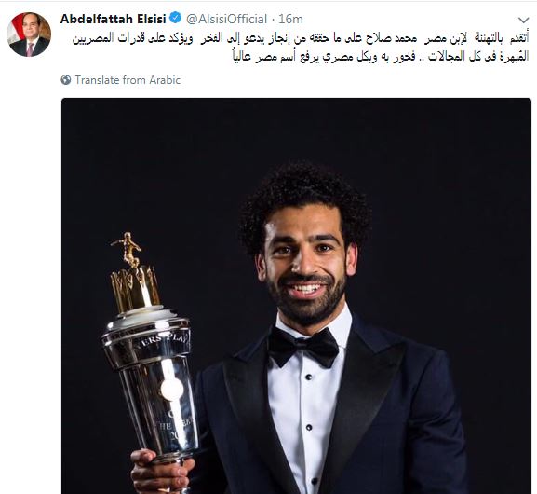The width and height of the screenshot is (537, 494).
Task: Visit the @AlsisiOfficial handle
Action: click(x=226, y=19)
